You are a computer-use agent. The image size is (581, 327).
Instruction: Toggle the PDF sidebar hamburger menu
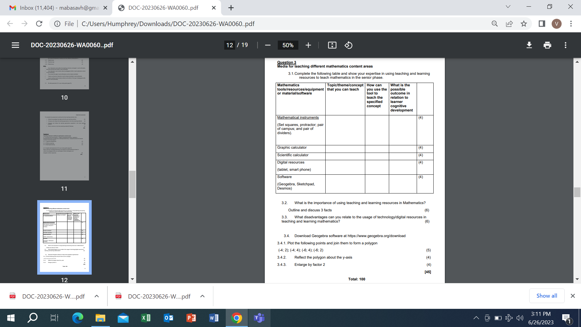15,45
